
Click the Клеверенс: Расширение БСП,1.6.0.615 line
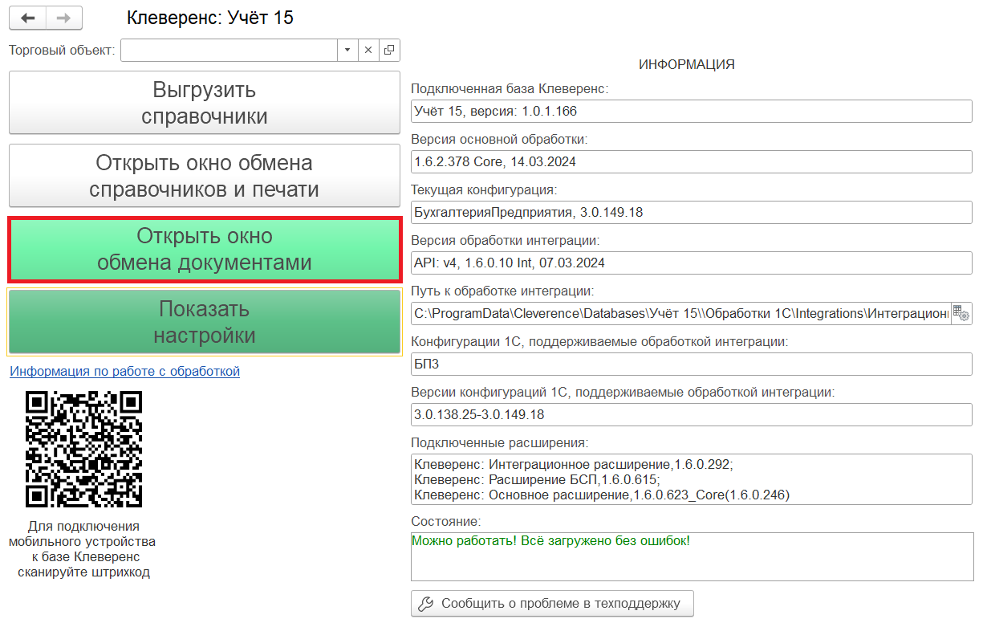coord(537,480)
